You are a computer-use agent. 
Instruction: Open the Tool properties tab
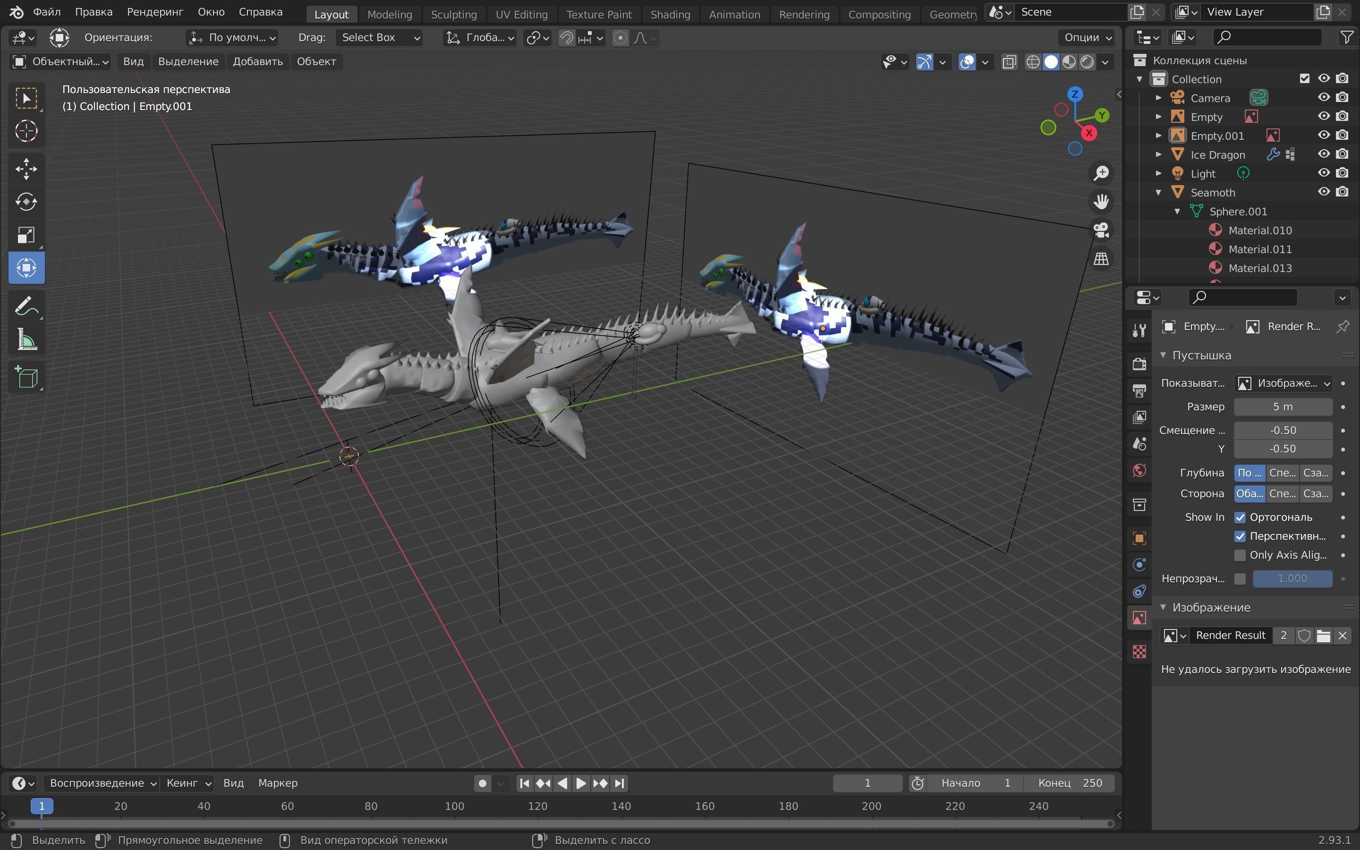click(x=1139, y=330)
